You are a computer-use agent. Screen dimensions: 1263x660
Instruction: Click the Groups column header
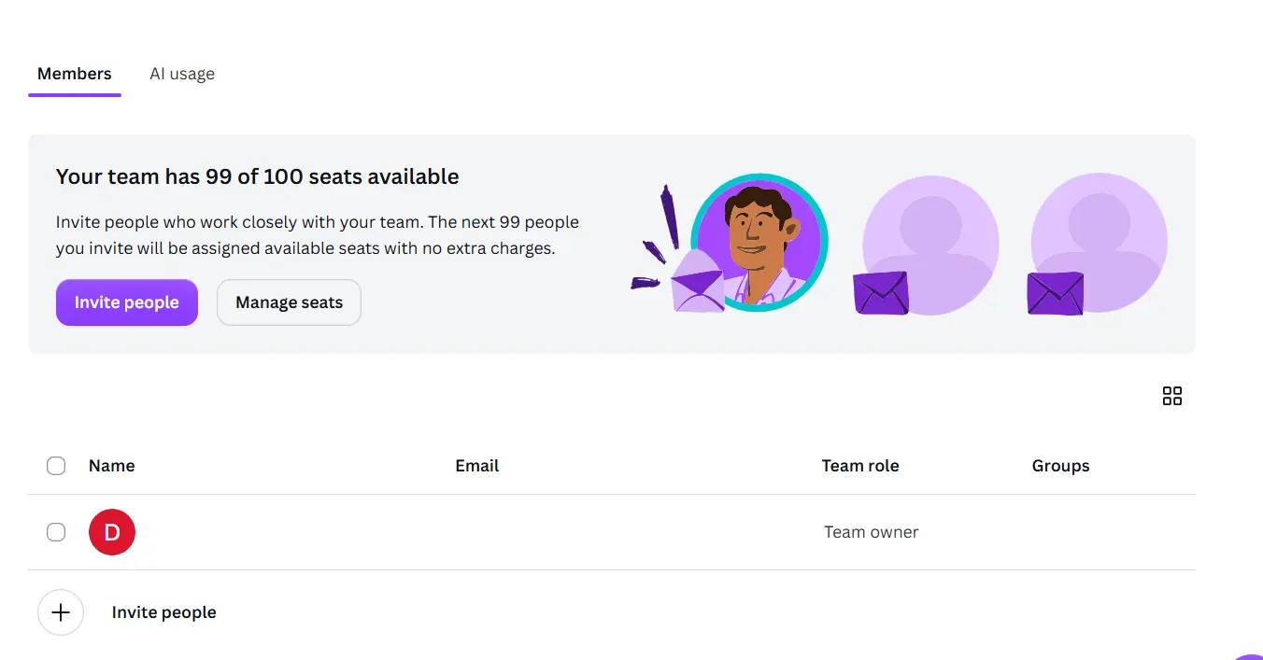(x=1060, y=466)
